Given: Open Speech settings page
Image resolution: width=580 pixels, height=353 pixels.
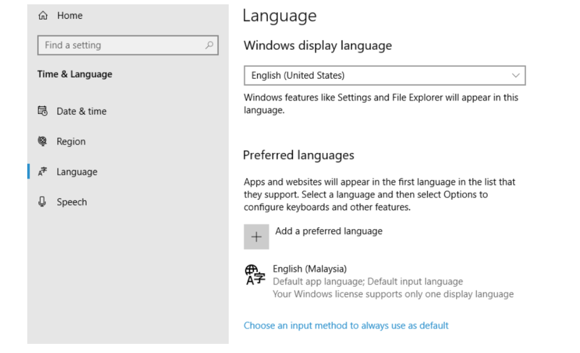Looking at the screenshot, I should pos(72,202).
